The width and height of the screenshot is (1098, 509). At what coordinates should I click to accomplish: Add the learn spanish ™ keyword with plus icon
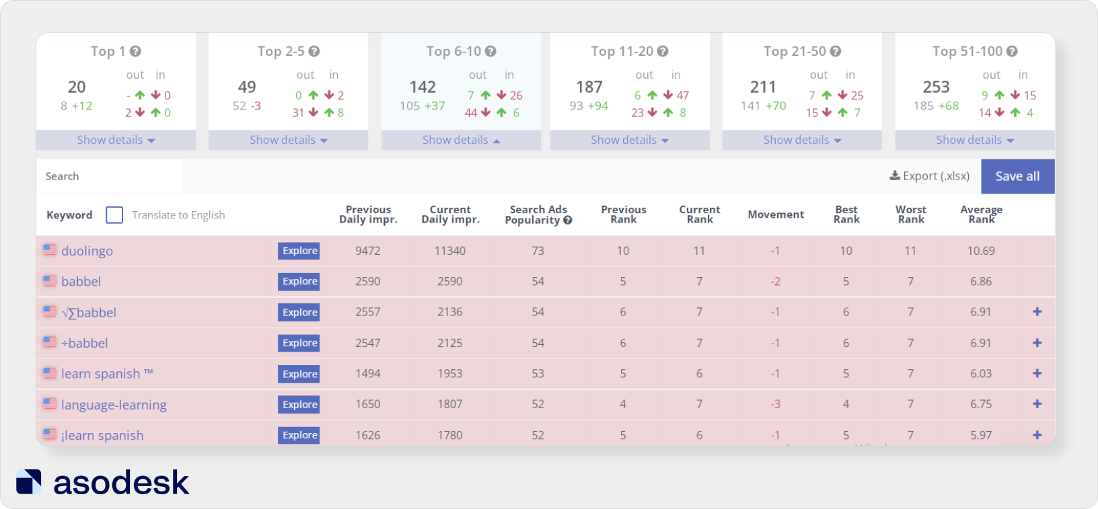pos(1037,373)
